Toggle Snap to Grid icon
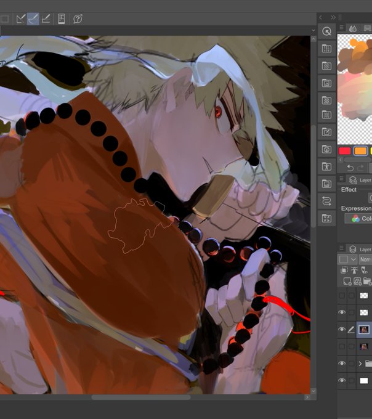The image size is (372, 419). coord(46,19)
